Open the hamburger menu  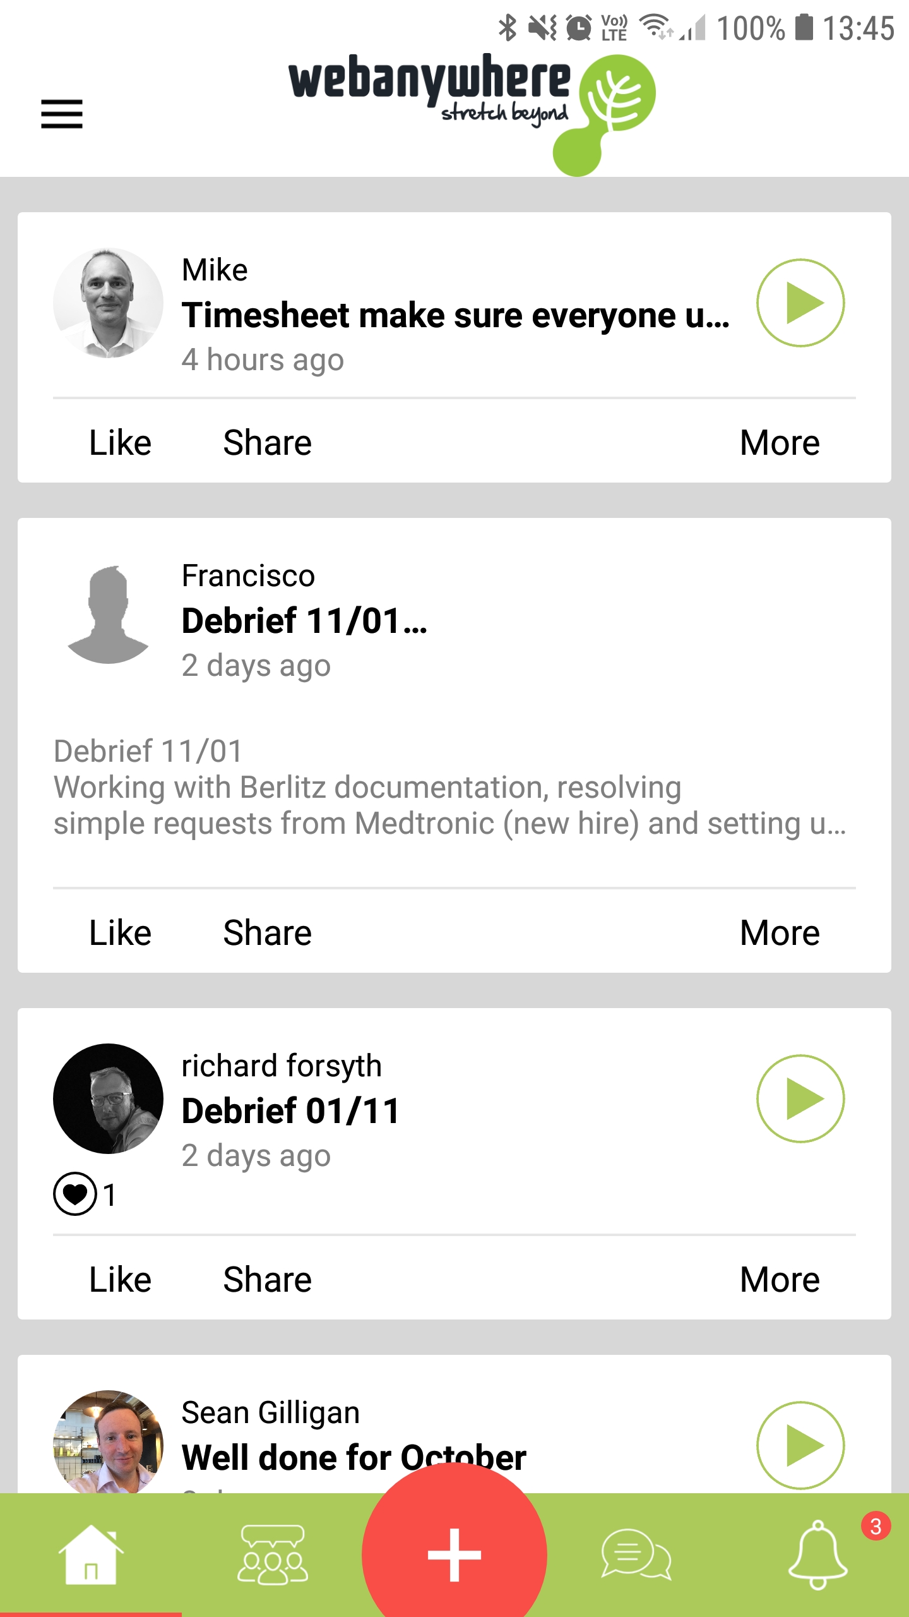62,114
